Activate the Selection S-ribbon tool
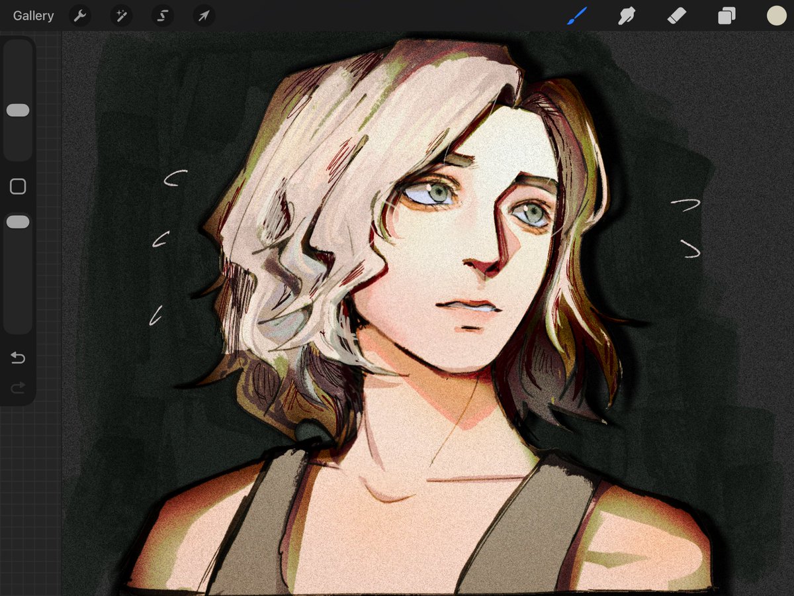Viewport: 794px width, 596px height. coord(163,16)
